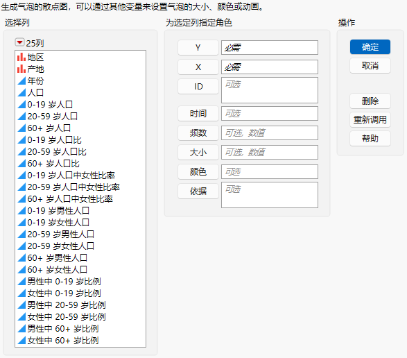Click the nominal icon next to 产地

click(21, 69)
